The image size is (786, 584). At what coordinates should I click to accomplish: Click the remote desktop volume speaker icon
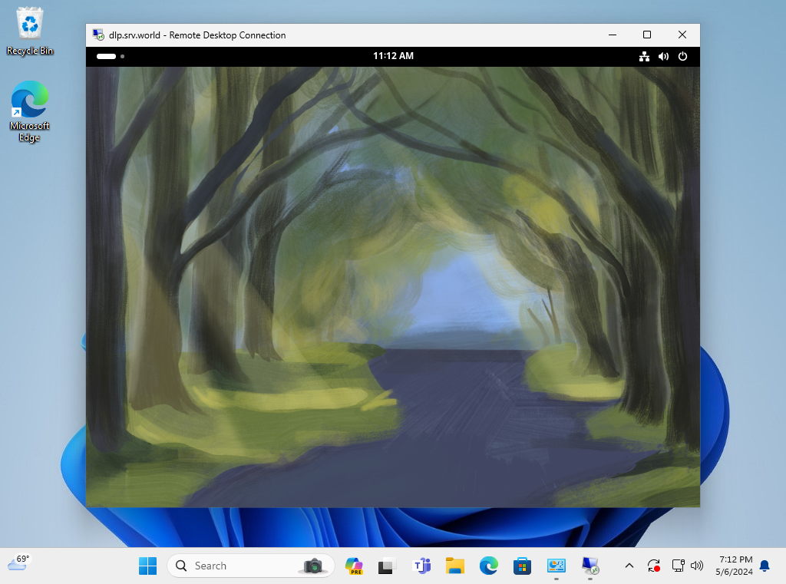pyautogui.click(x=663, y=56)
